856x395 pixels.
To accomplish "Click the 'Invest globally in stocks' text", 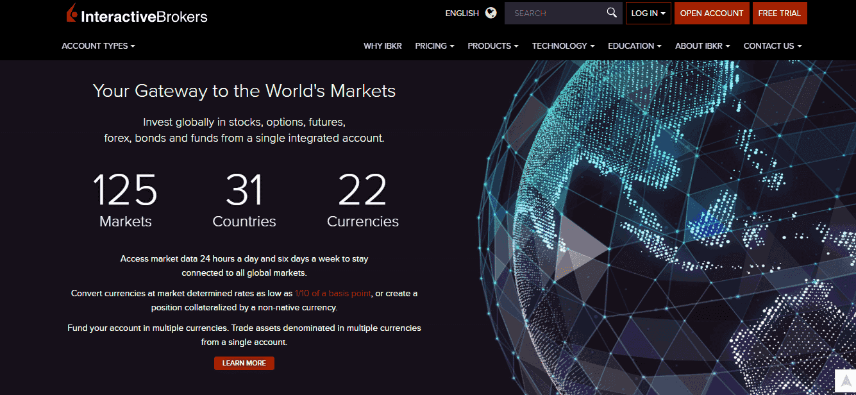I will tap(244, 130).
